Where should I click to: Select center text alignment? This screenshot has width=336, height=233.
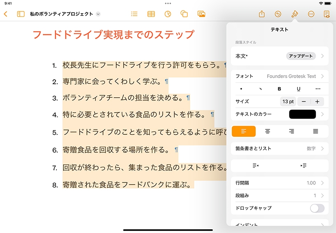coord(268,131)
